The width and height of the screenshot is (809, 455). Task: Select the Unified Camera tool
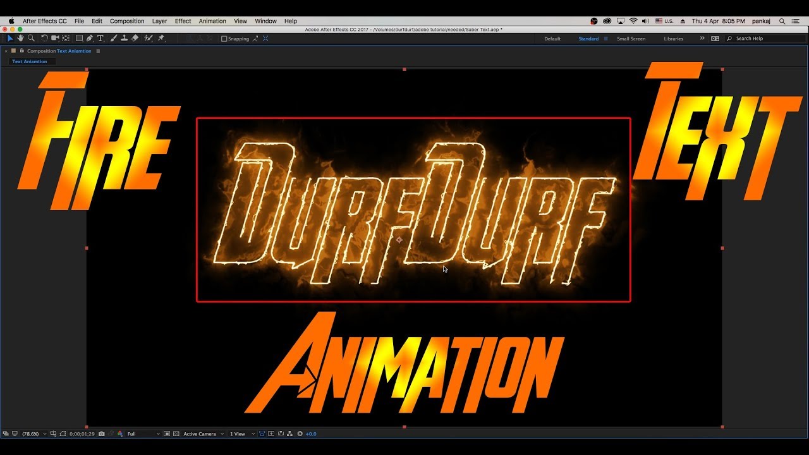point(55,38)
